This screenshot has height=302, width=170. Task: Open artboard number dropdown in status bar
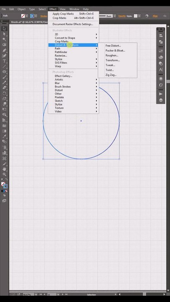[58, 294]
